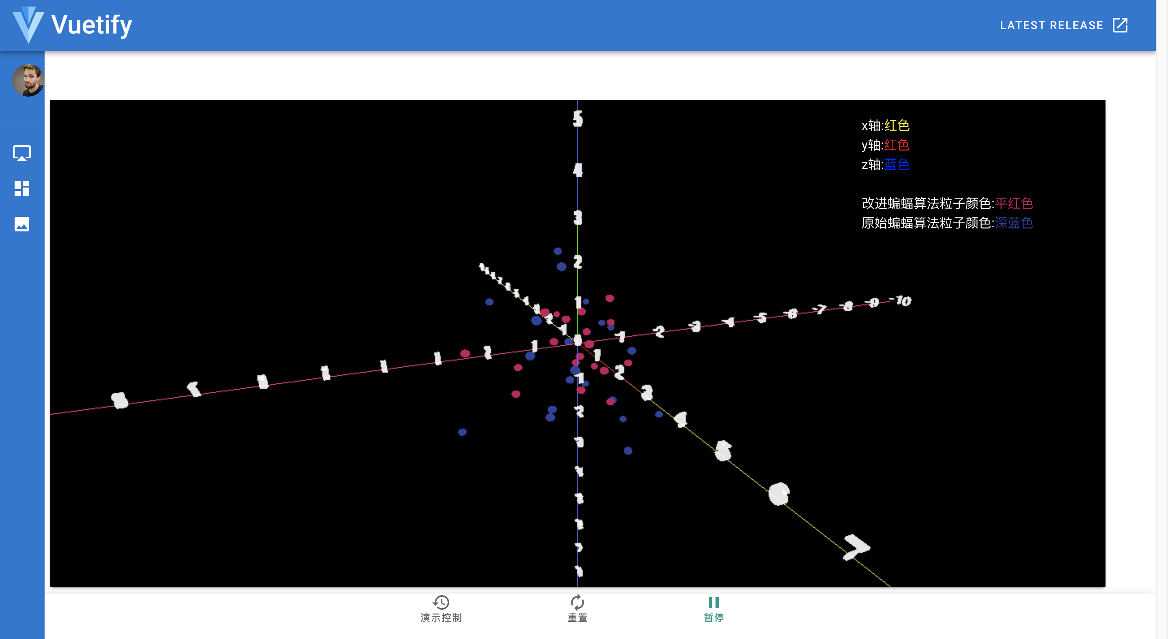Click the origin 0 of the 3D axes

point(578,340)
